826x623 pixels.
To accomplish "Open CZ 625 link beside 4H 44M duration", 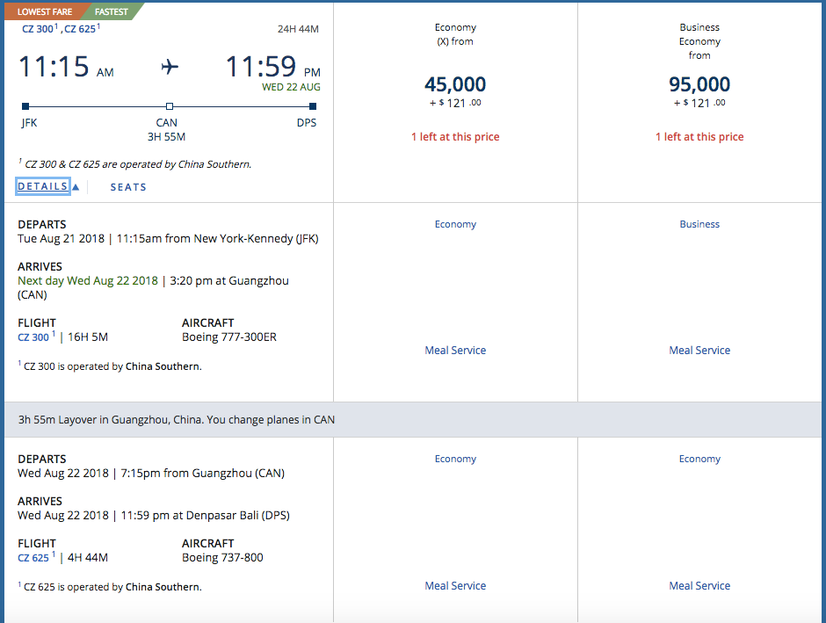I will click(33, 557).
